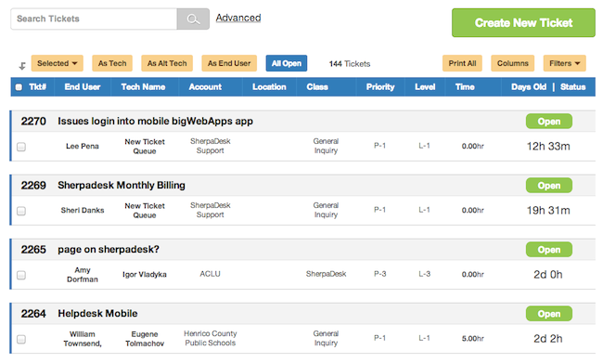Sort by Days Old column header

529,87
